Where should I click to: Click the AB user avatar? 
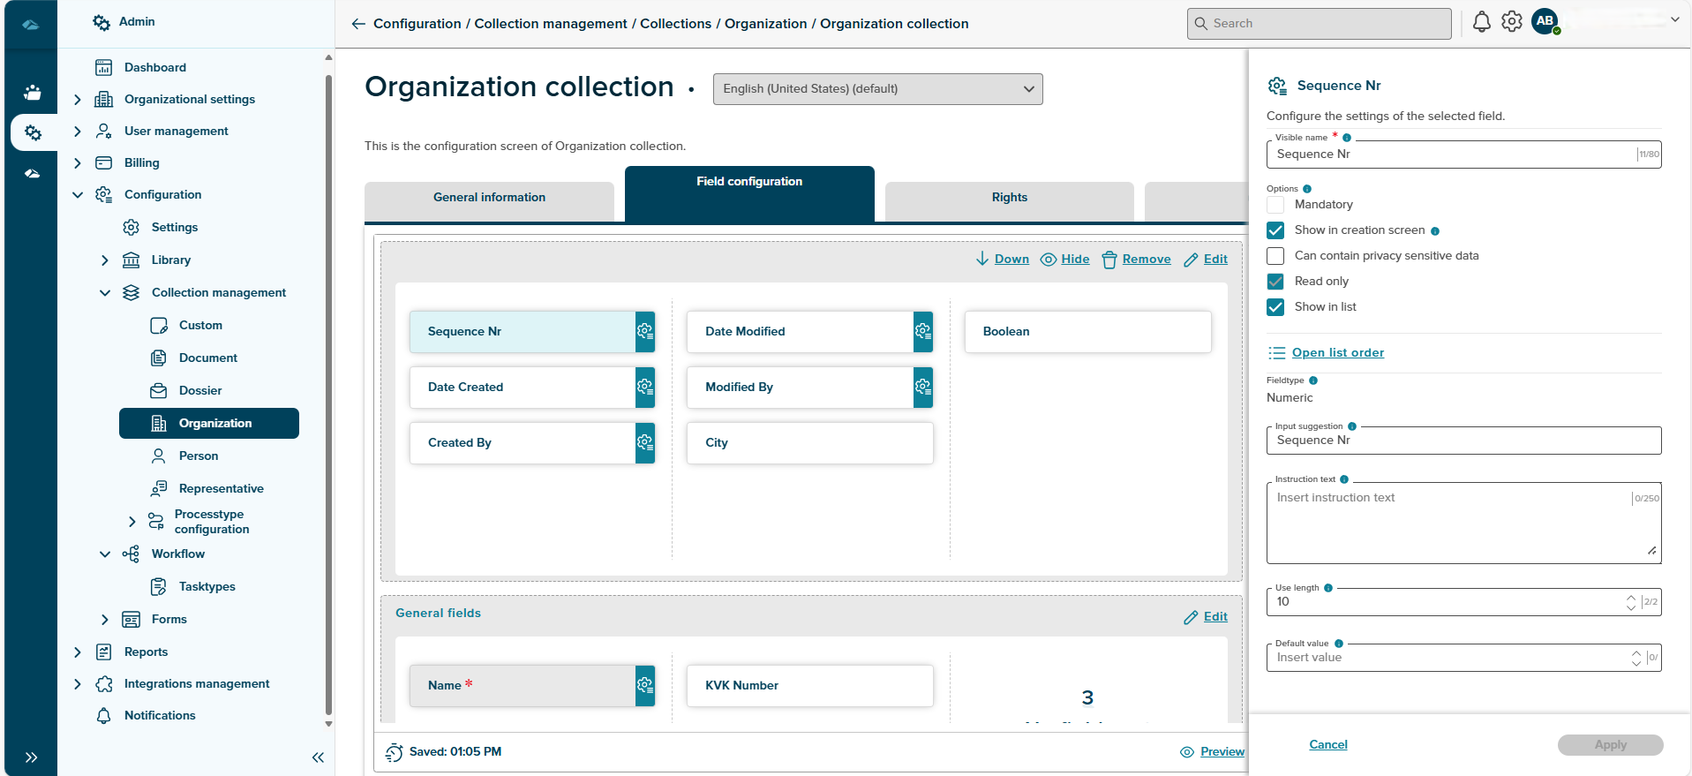(1545, 21)
